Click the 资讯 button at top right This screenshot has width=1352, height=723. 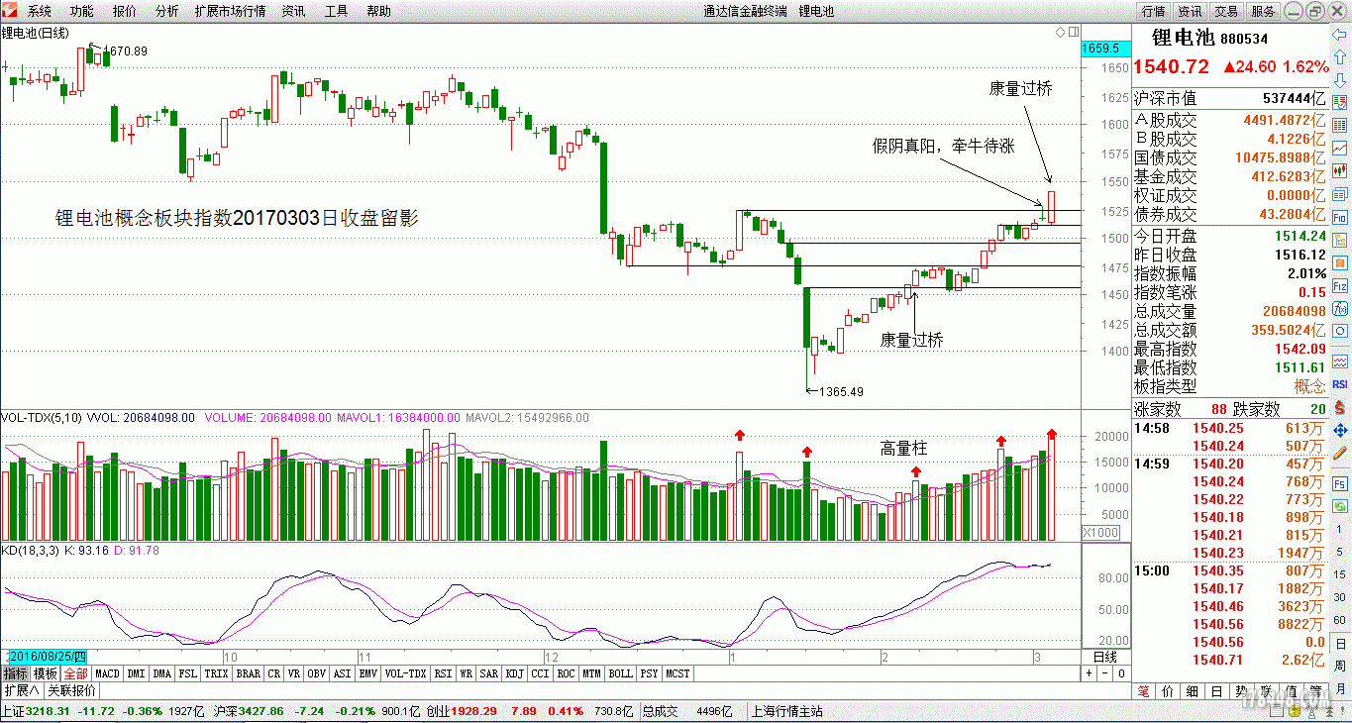click(1190, 11)
